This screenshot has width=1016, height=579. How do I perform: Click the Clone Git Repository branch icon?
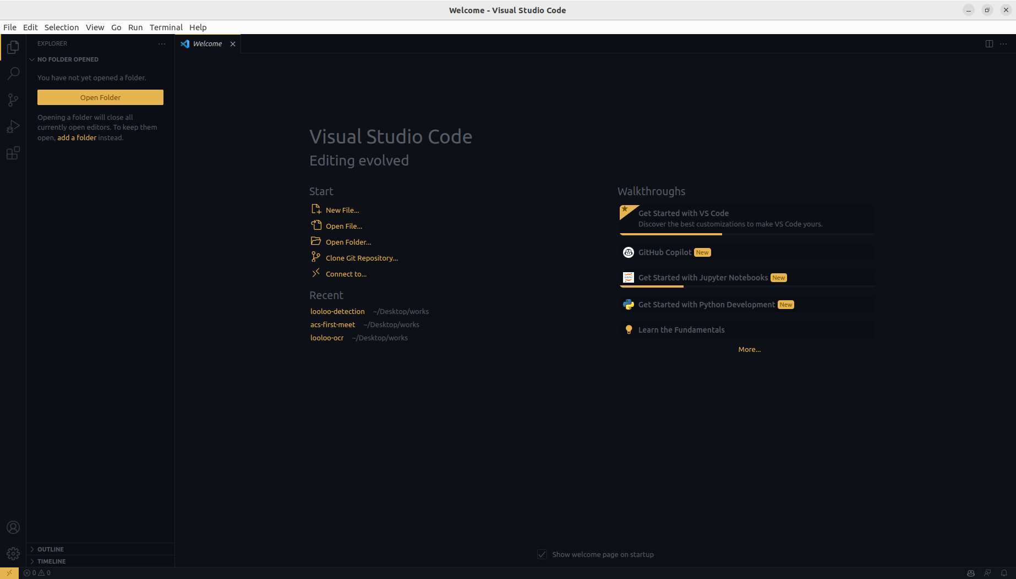(316, 257)
